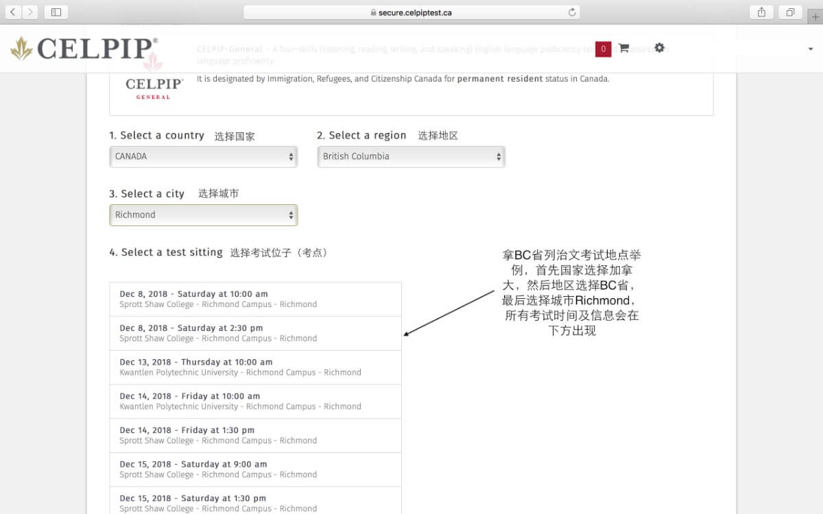Select the Dec 8 Saturday 2:30 pm sitting
The height and width of the screenshot is (514, 823).
[x=255, y=333]
